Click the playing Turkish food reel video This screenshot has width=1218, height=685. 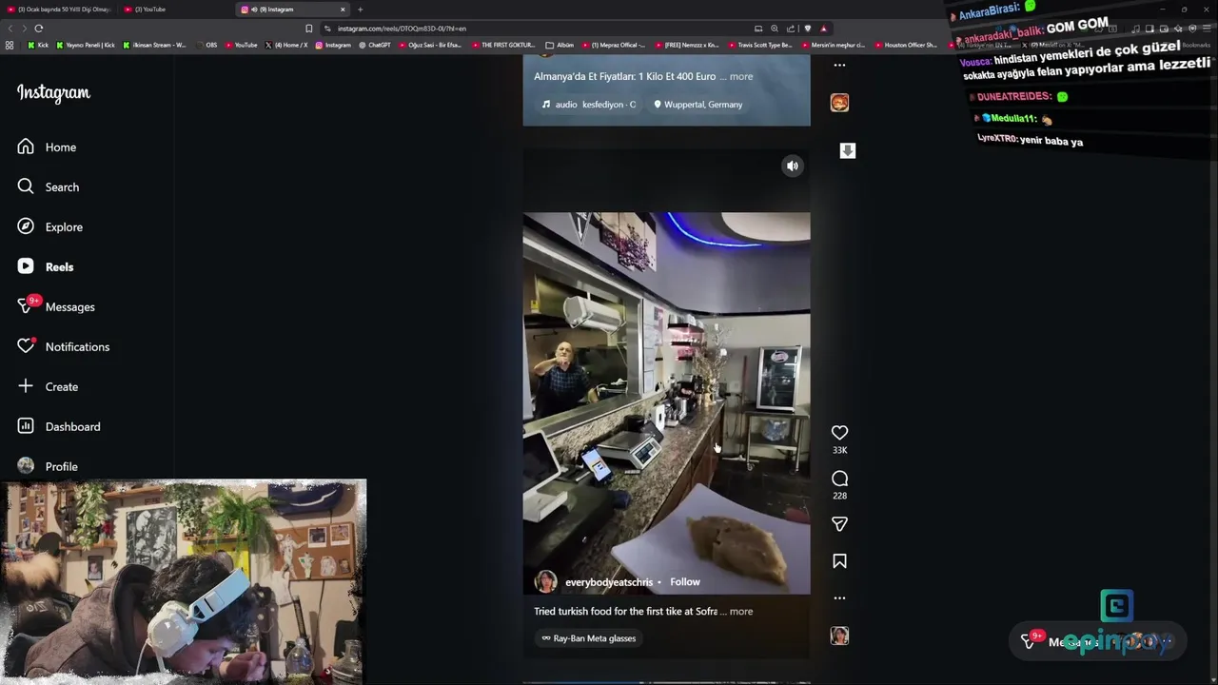pos(666,403)
